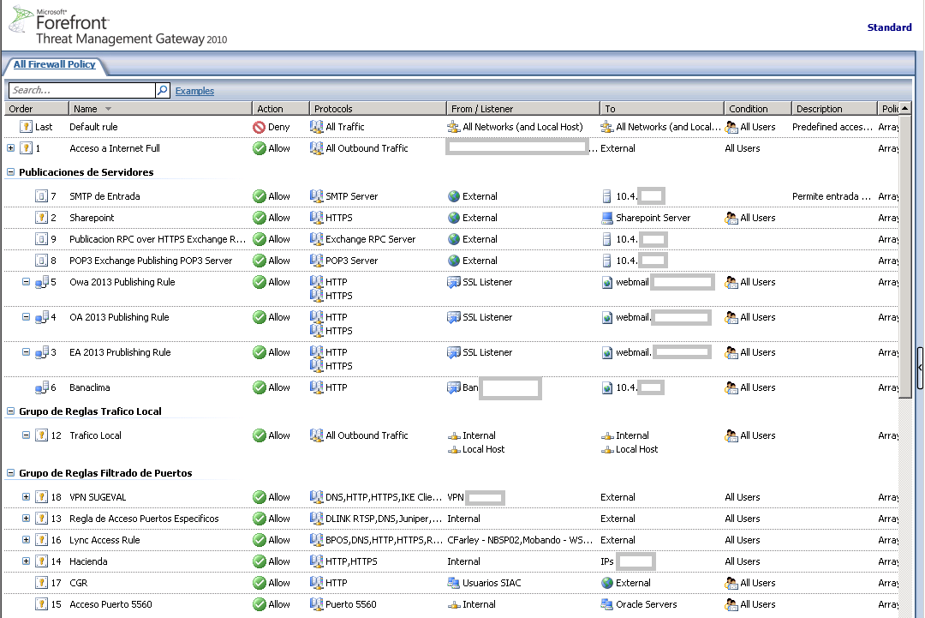Click the External globe icon in CGR row
The width and height of the screenshot is (925, 618).
click(x=607, y=583)
